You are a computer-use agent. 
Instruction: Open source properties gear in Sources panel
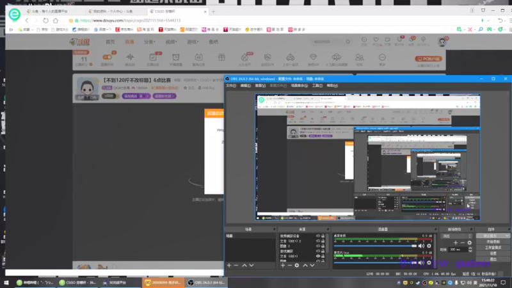[x=297, y=266]
